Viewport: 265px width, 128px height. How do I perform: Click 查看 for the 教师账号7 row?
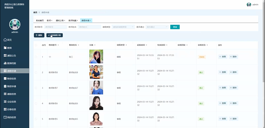pyautogui.click(x=223, y=88)
